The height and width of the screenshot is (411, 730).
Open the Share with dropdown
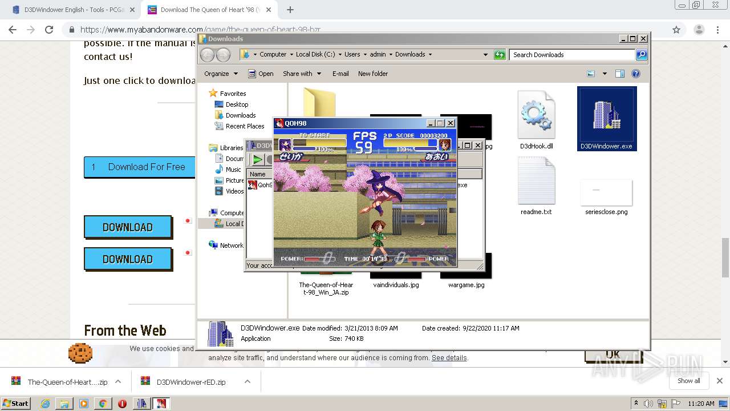302,74
